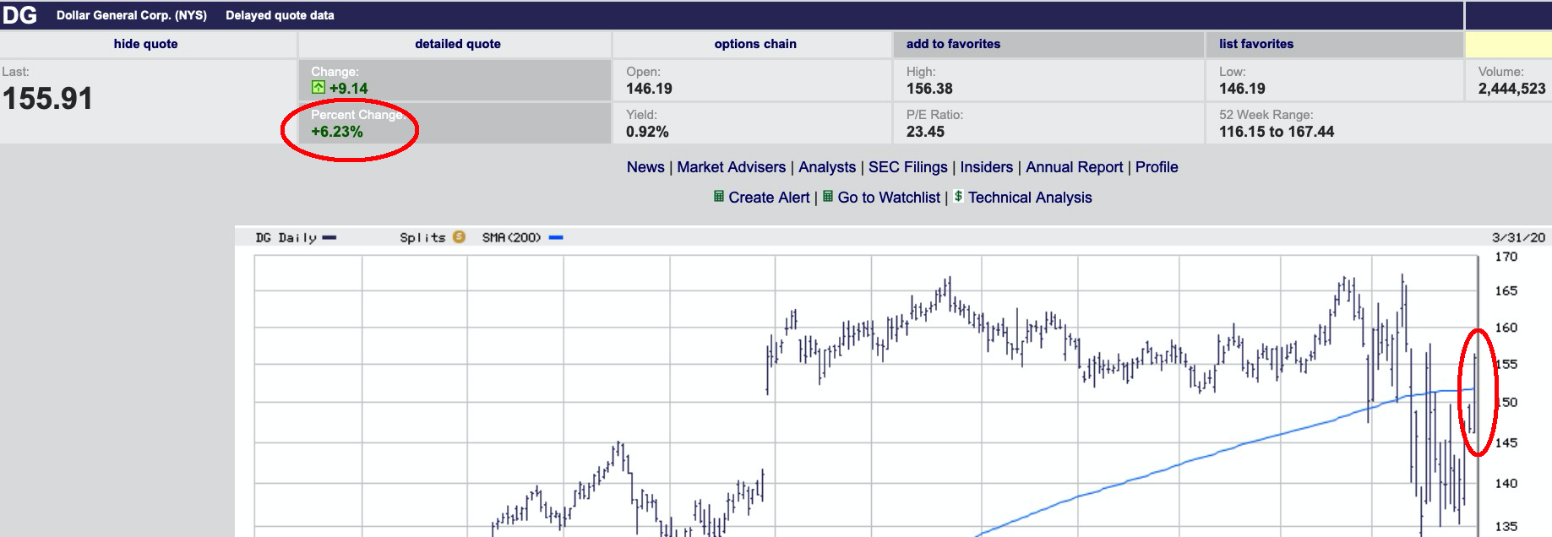Click the SMA(200) blue legend swatch

556,238
